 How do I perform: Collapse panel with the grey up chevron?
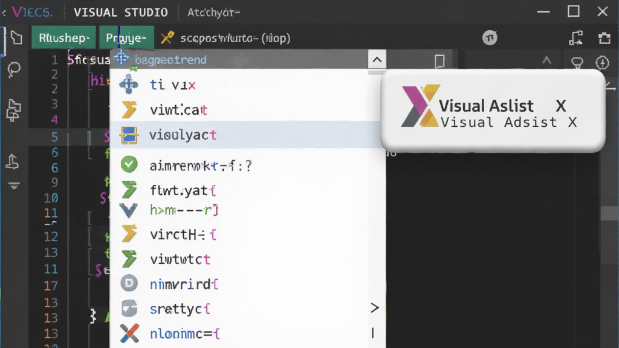pyautogui.click(x=546, y=60)
